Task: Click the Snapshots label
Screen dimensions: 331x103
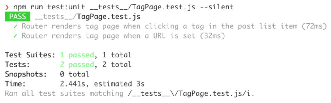Action: point(26,74)
